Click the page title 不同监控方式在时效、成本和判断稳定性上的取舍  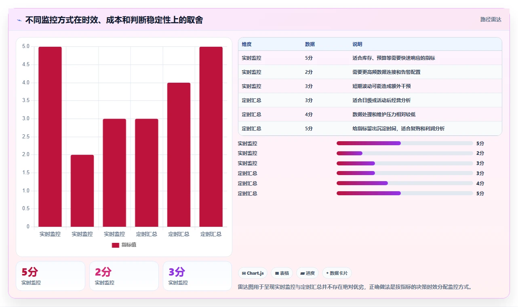coord(114,20)
